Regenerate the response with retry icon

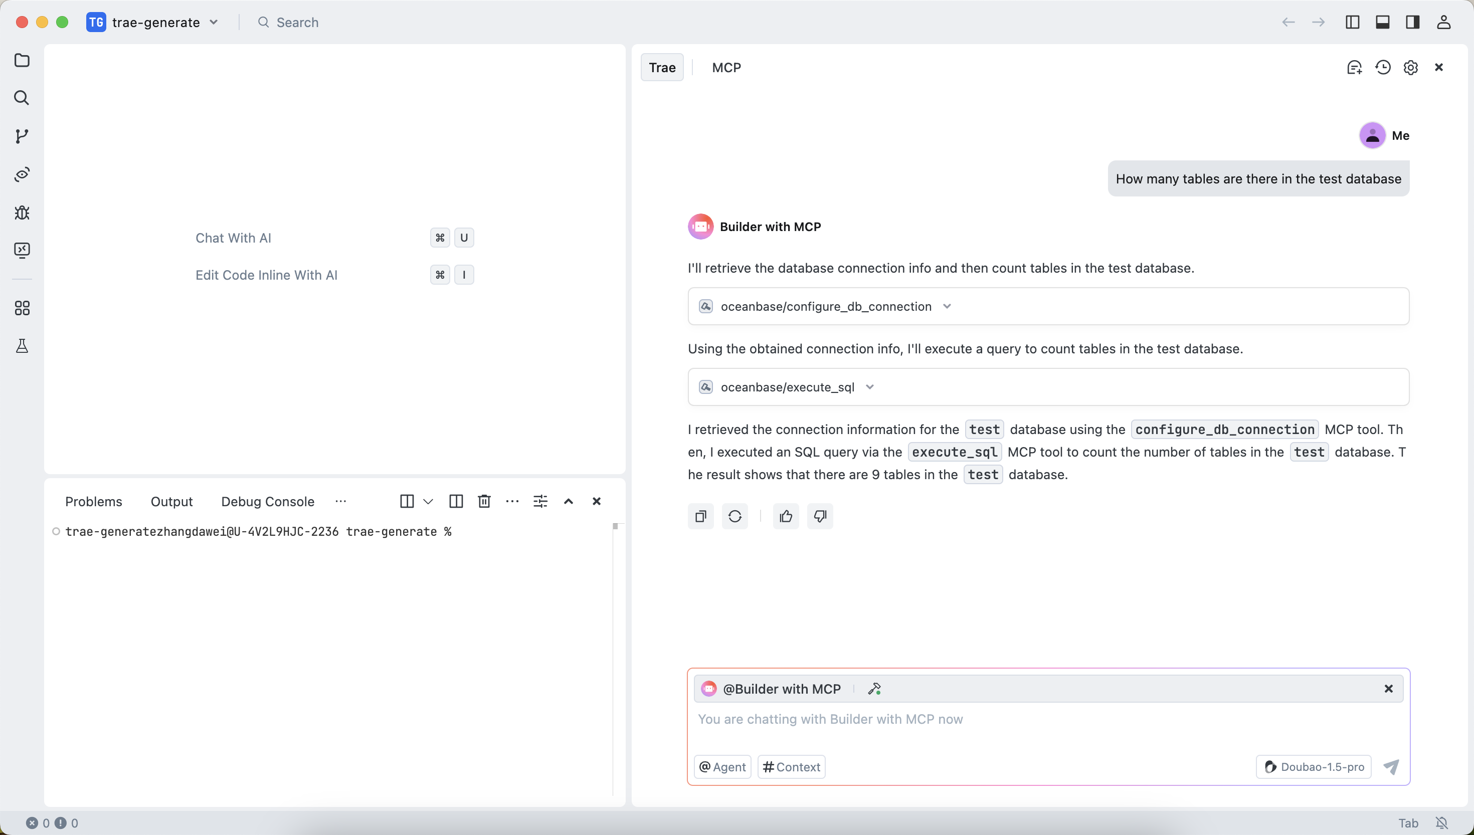coord(734,517)
